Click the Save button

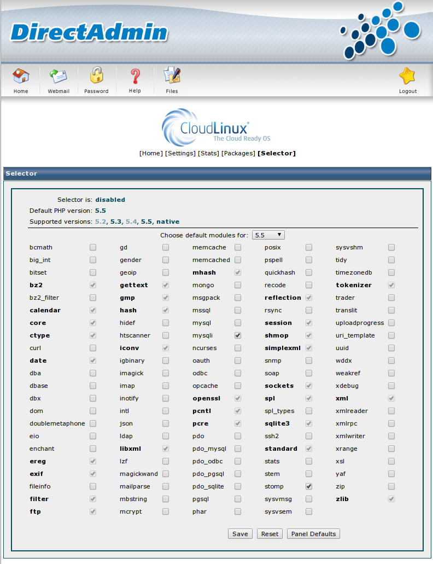(x=240, y=534)
